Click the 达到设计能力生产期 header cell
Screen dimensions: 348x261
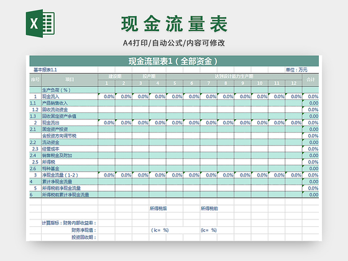tap(234, 76)
